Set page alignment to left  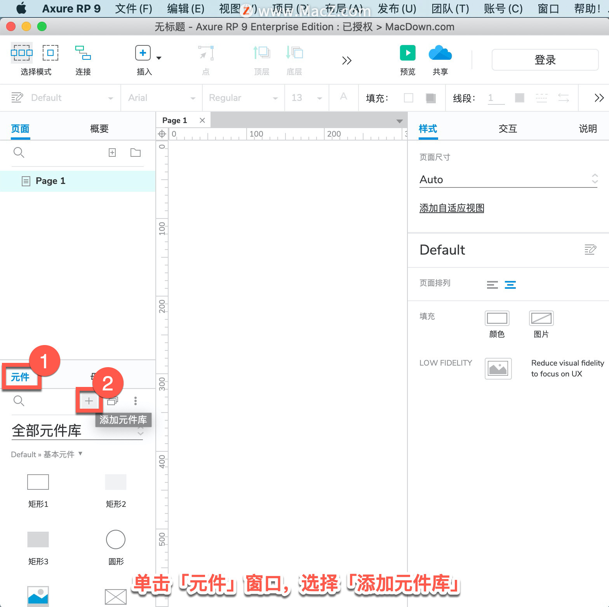click(492, 285)
